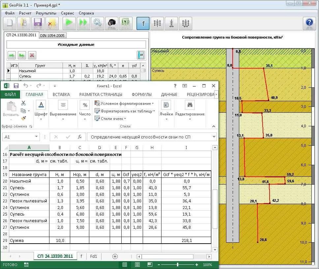Expand the Условное форматирование dropdown

pyautogui.click(x=124, y=104)
